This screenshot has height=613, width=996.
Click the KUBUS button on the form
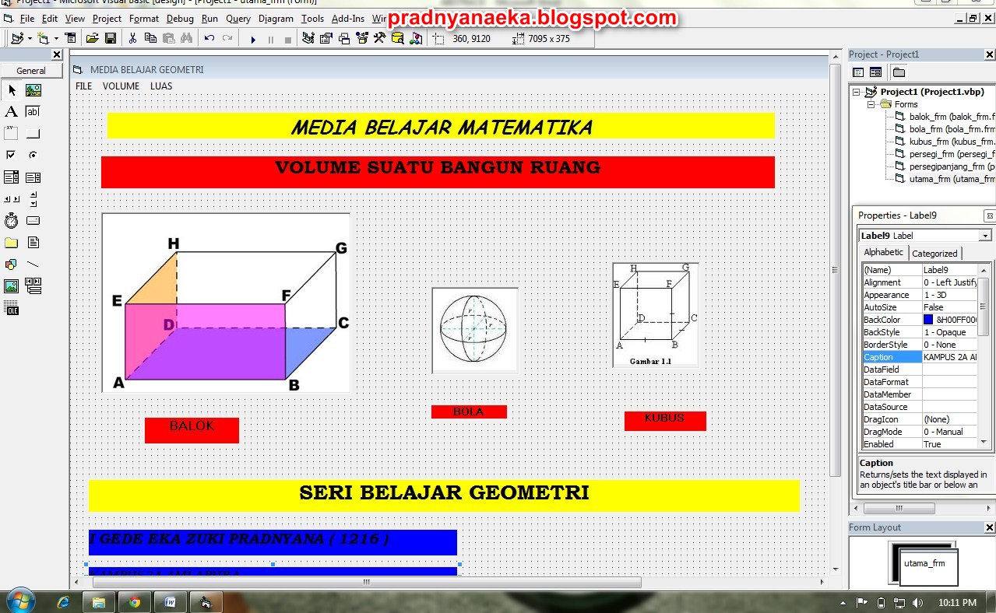tap(664, 420)
